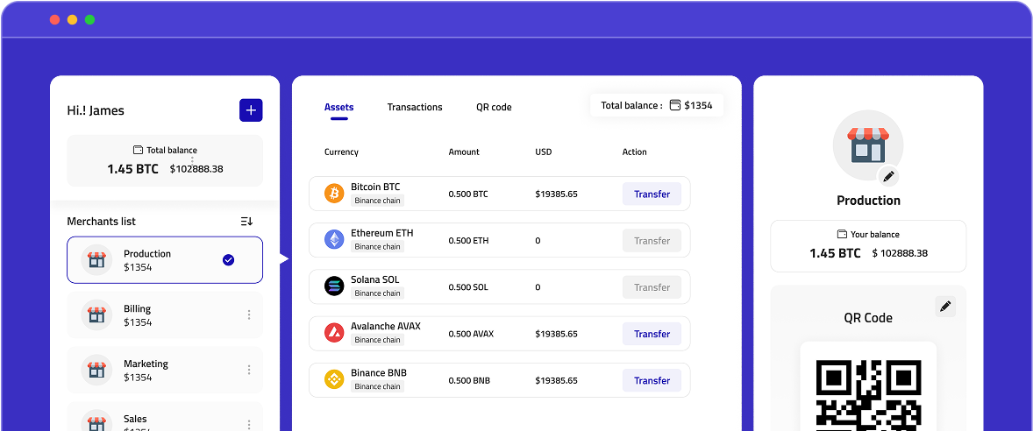1033x431 pixels.
Task: Click the $19385.65 value in Bitcoin row
Action: click(556, 194)
